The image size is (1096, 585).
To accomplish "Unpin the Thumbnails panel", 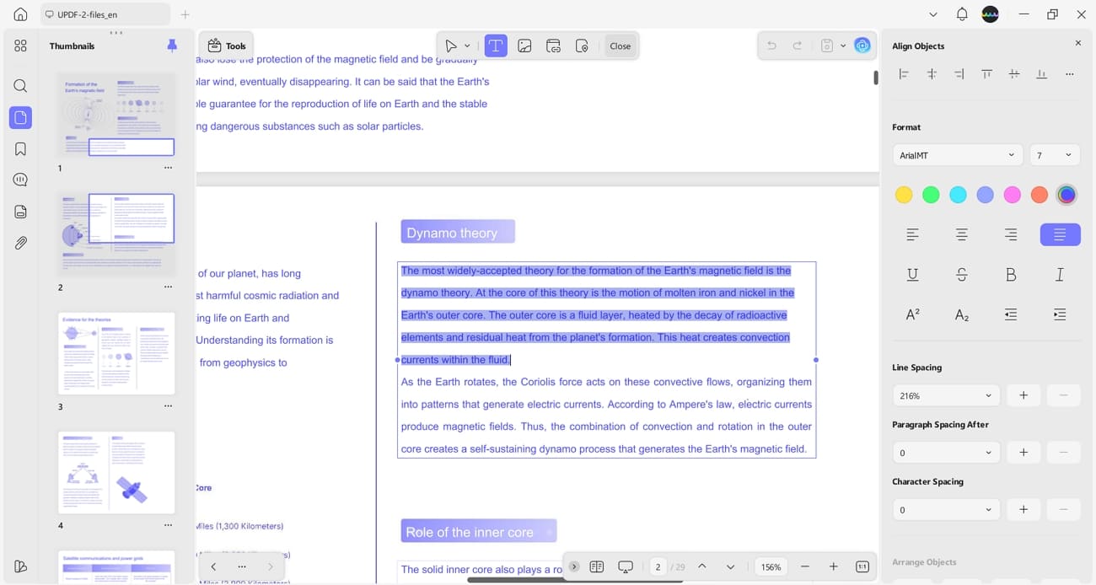I will pos(172,46).
